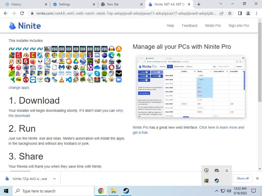Click the Discord icon
262x196 pixels.
[x=97, y=55]
